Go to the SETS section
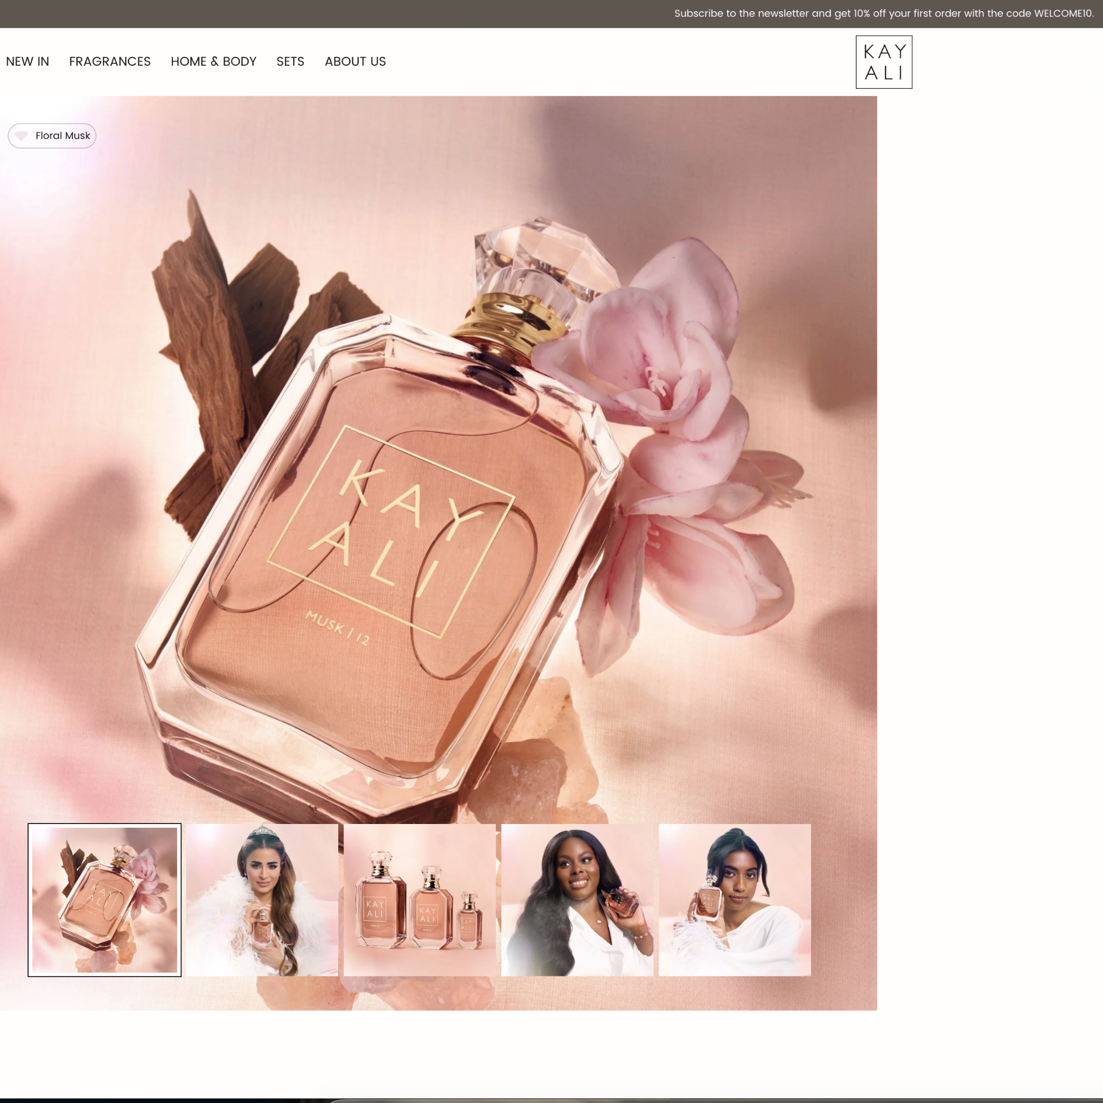The image size is (1103, 1103). coord(290,61)
